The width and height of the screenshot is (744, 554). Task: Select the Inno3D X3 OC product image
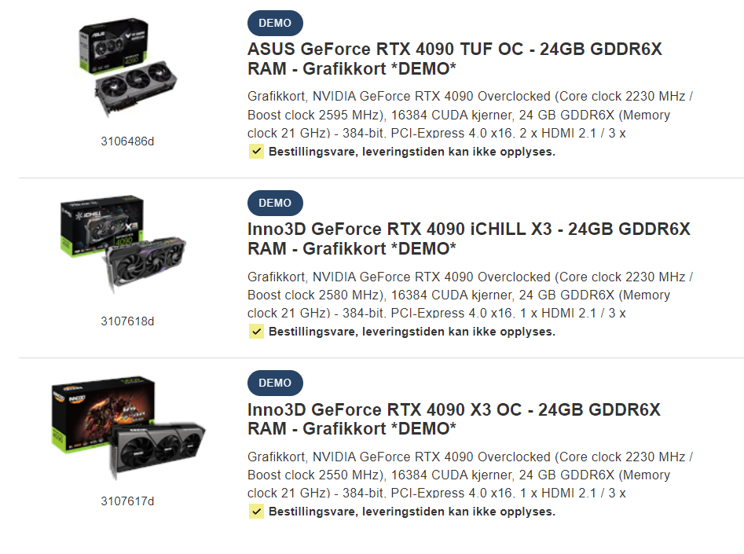point(128,427)
